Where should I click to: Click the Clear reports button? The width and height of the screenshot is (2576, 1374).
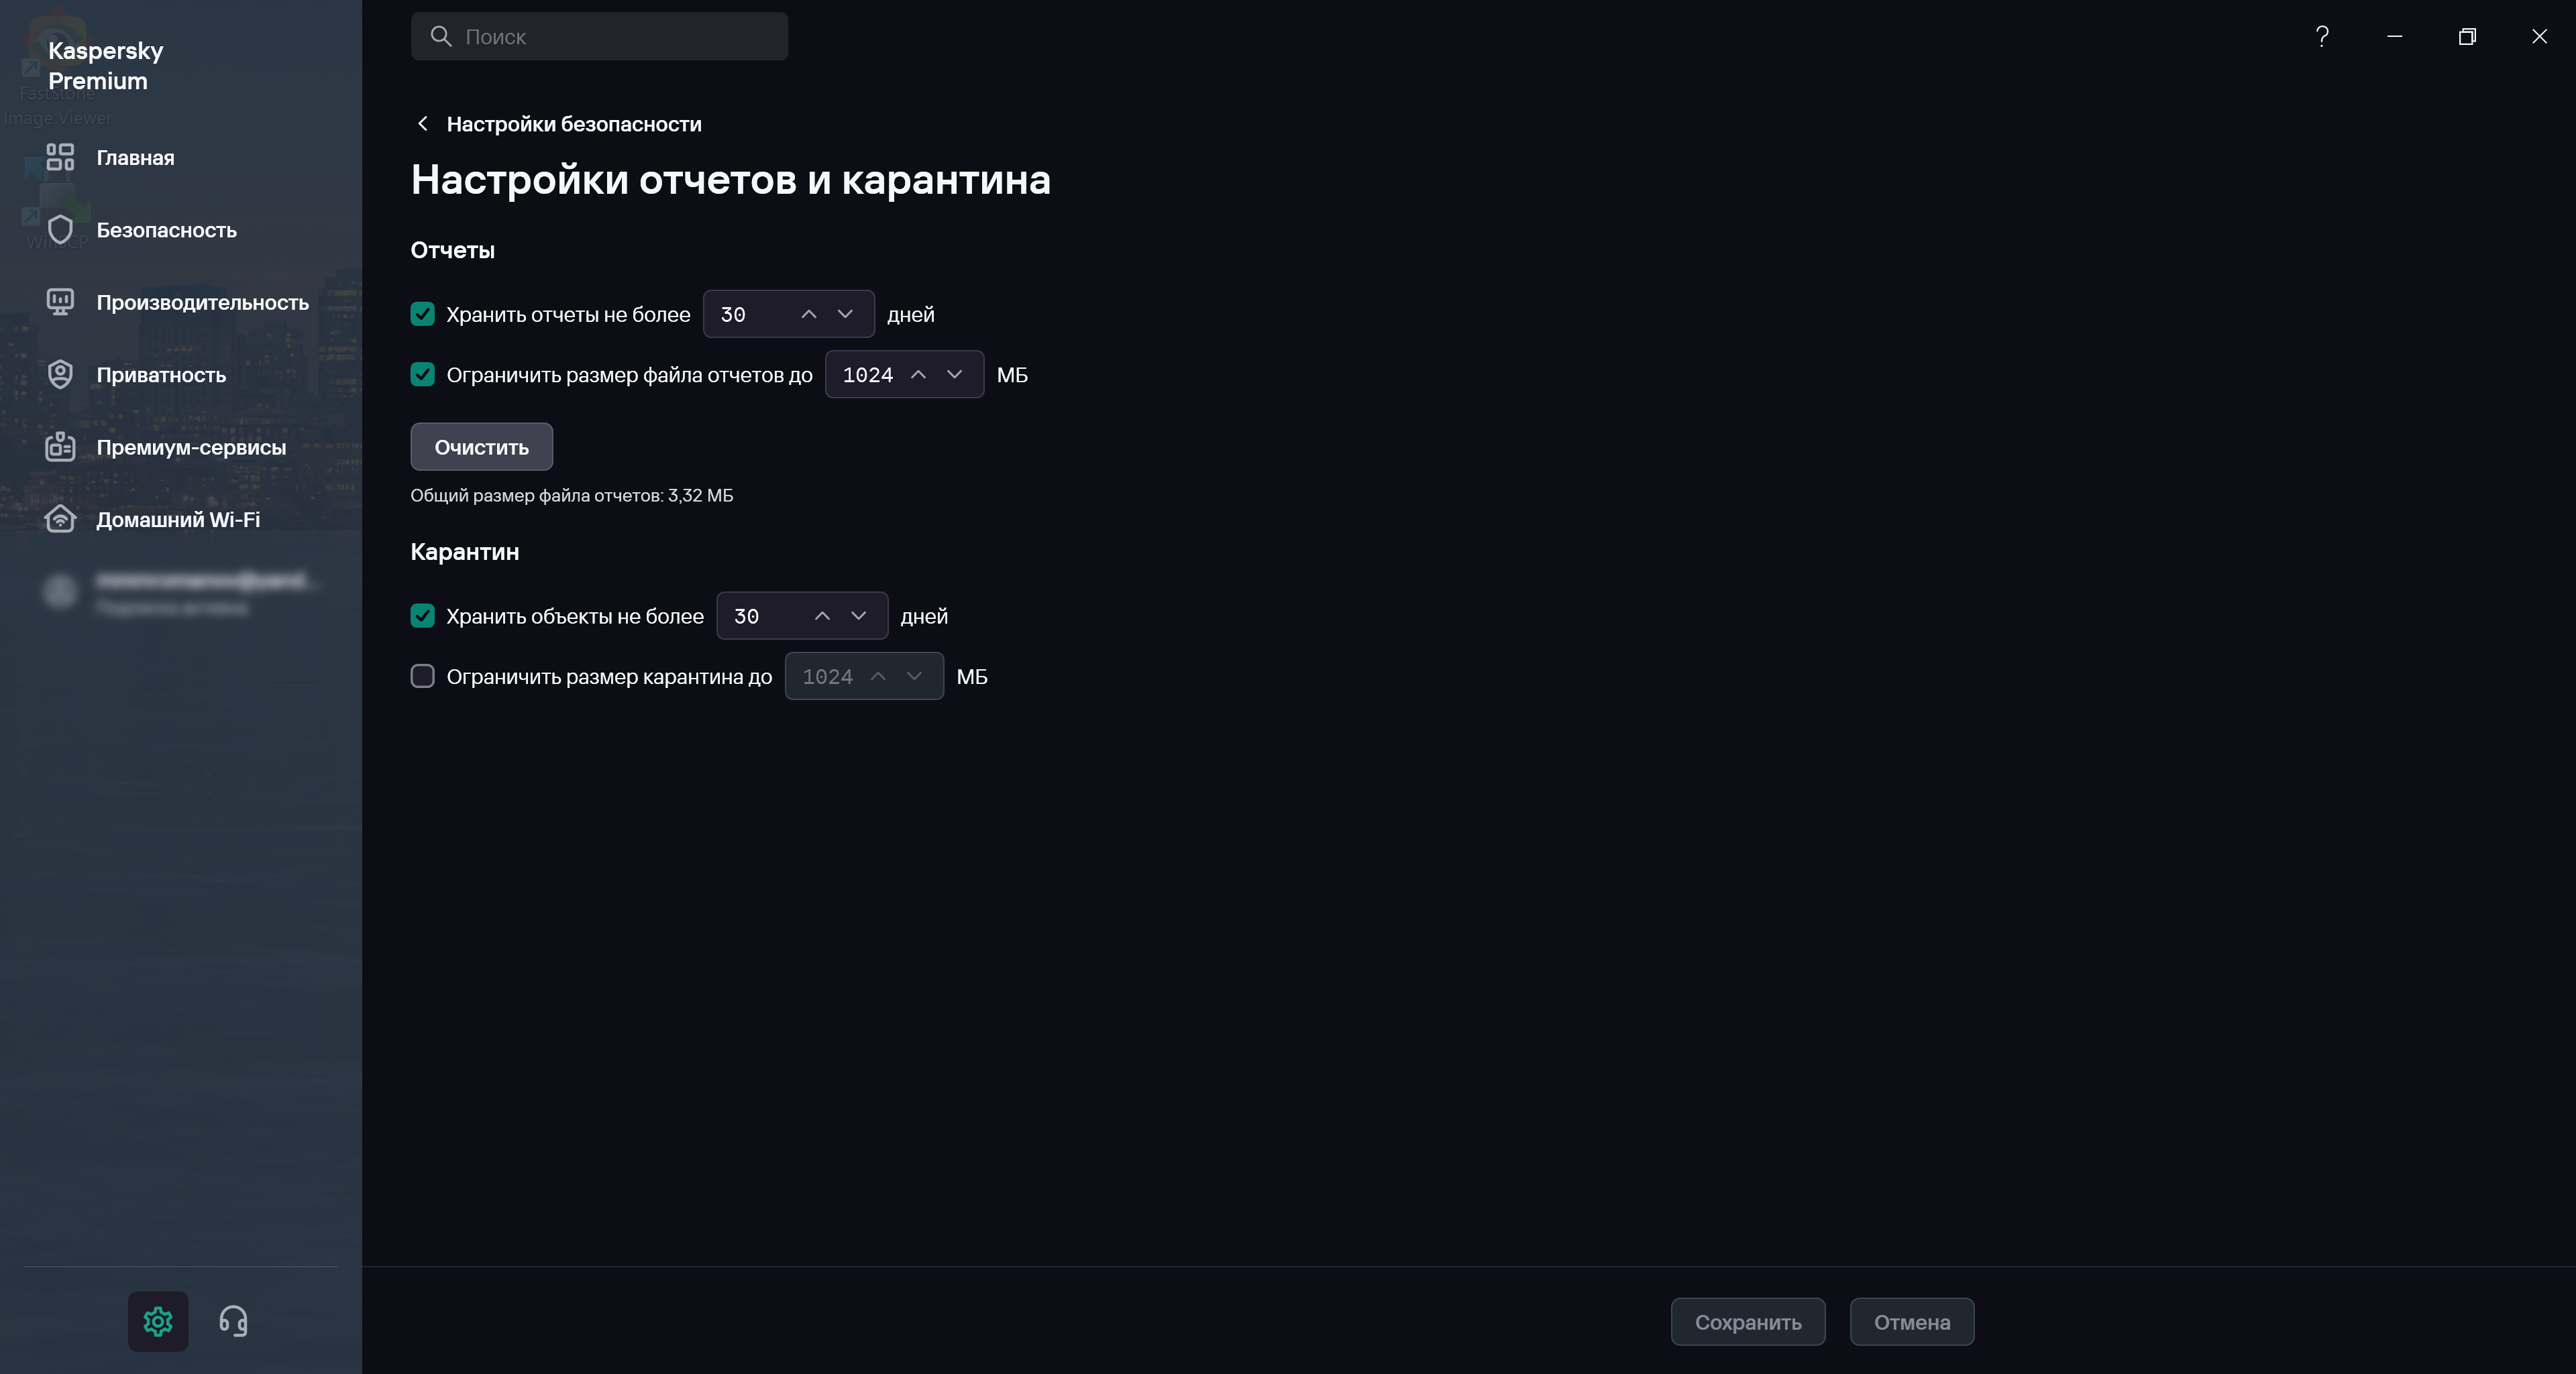coord(481,447)
